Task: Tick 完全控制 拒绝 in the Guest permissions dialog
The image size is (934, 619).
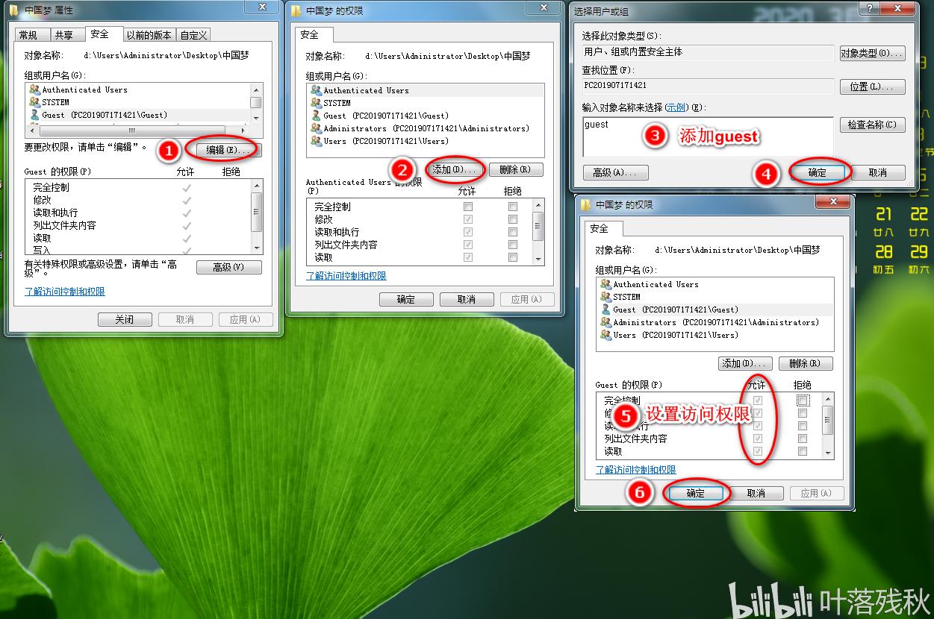Action: pyautogui.click(x=803, y=400)
